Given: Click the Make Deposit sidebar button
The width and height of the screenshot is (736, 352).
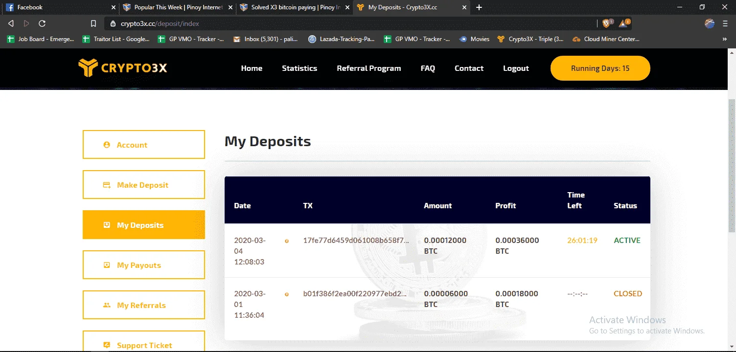Looking at the screenshot, I should [144, 185].
